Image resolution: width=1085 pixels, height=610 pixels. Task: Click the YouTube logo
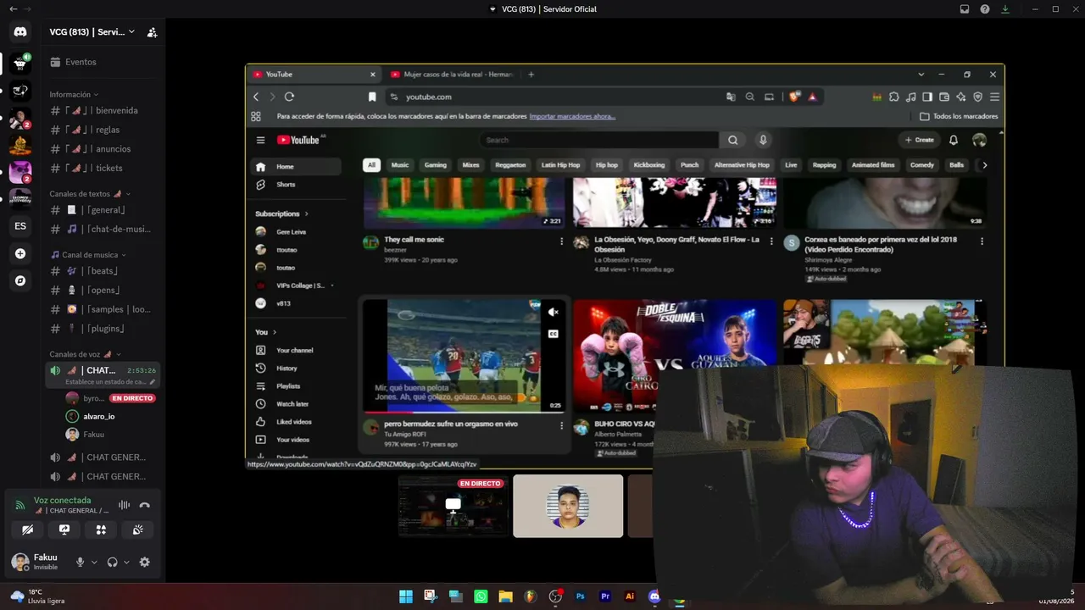pyautogui.click(x=298, y=140)
